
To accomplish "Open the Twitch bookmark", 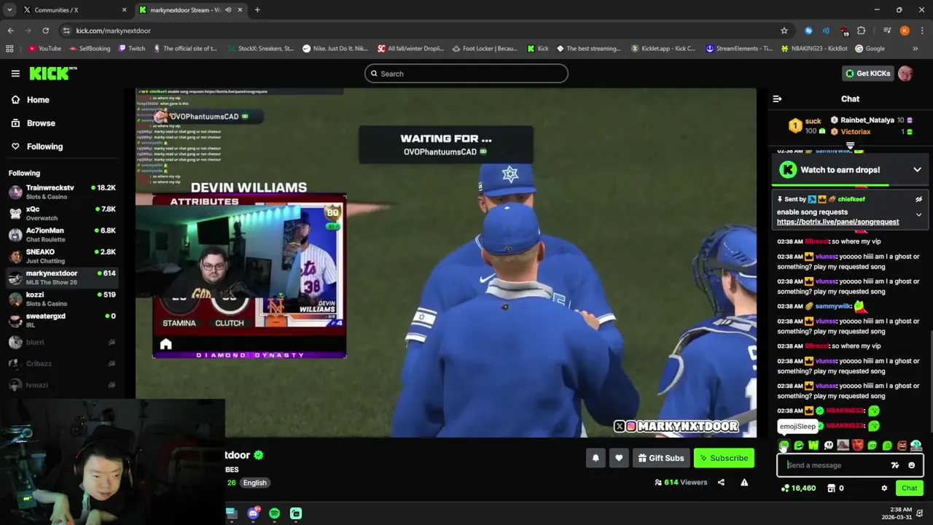I will [x=131, y=49].
